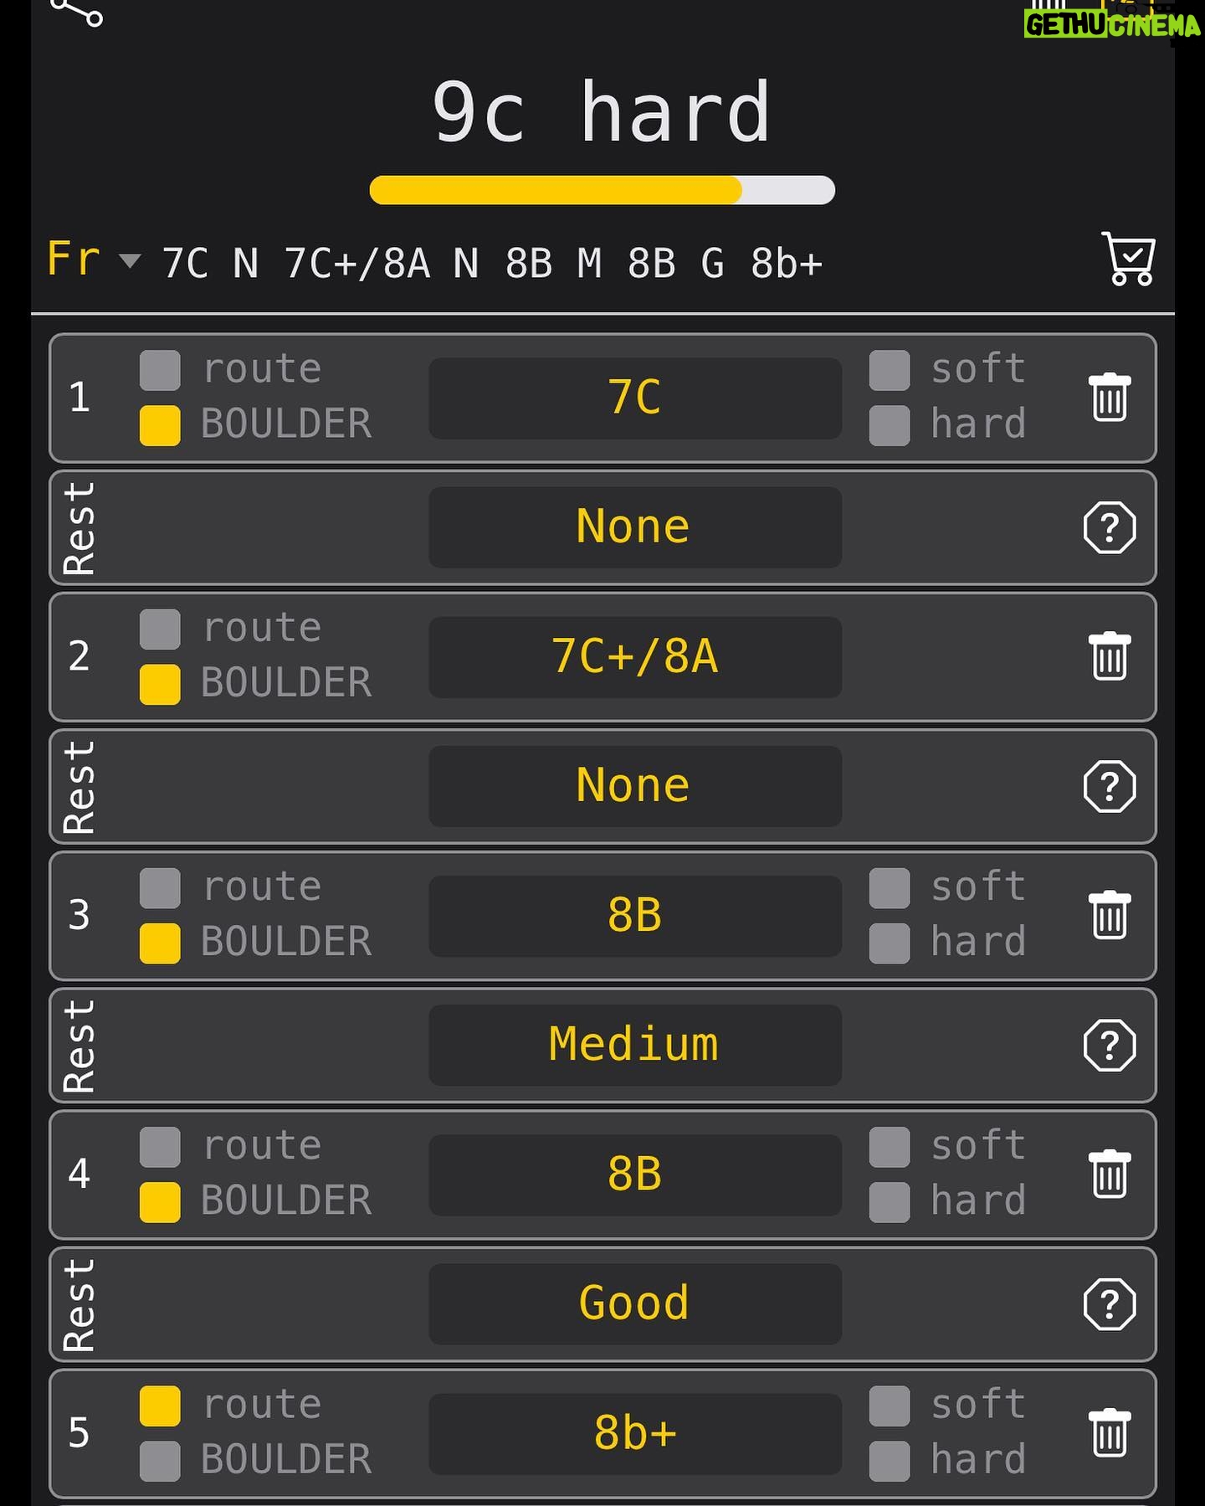1205x1506 pixels.
Task: Open the shopping cart with checkmark
Action: 1129,259
